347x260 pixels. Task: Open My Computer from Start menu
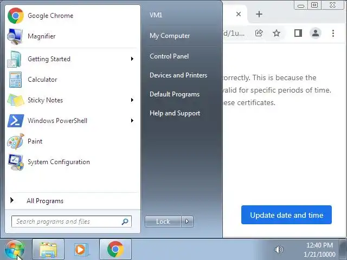click(x=170, y=36)
